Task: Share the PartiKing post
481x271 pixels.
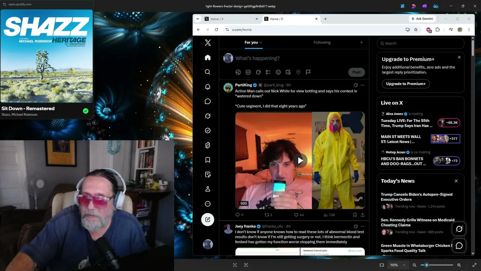Action: (363, 215)
